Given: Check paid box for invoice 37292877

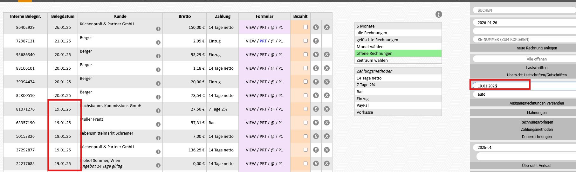Looking at the screenshot, I should (x=305, y=150).
